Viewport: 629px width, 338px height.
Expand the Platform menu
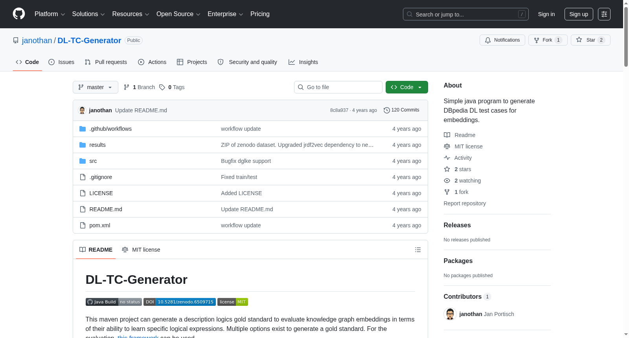[50, 14]
